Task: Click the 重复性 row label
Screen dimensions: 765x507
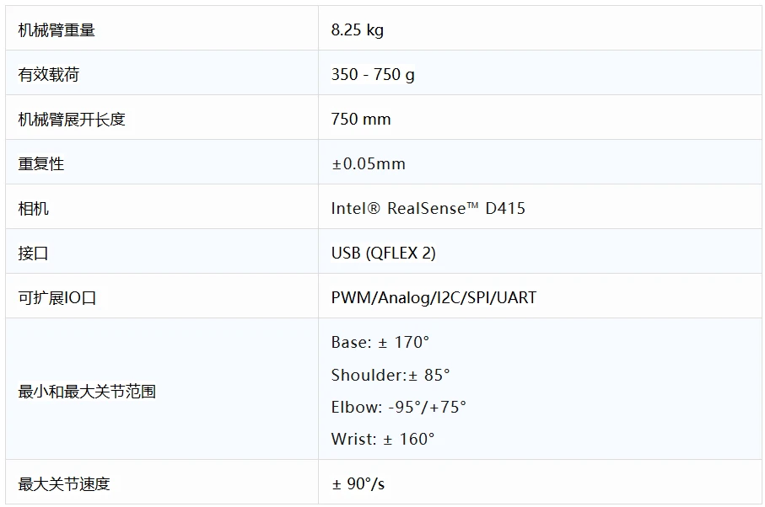Action: [x=41, y=163]
